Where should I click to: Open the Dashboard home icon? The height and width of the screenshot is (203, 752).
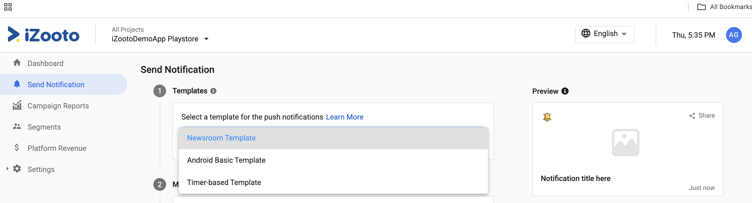point(17,63)
